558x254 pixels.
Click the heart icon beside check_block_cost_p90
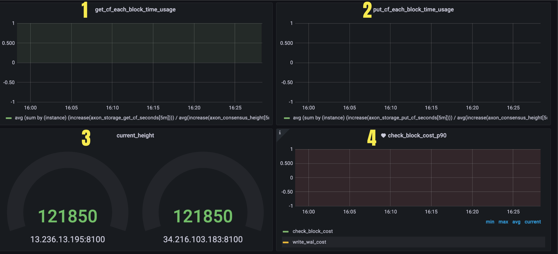383,136
